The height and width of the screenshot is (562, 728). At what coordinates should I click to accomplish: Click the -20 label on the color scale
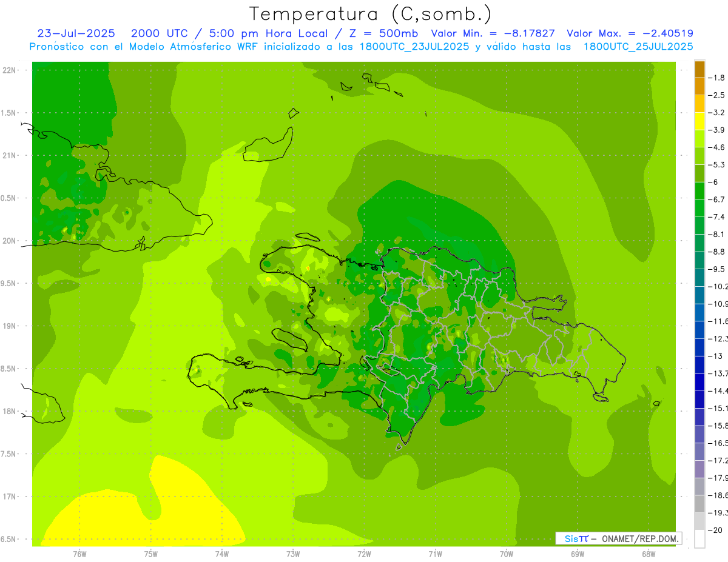pyautogui.click(x=716, y=530)
